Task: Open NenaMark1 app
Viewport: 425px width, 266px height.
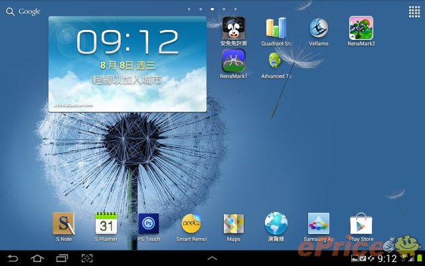Action: click(233, 61)
